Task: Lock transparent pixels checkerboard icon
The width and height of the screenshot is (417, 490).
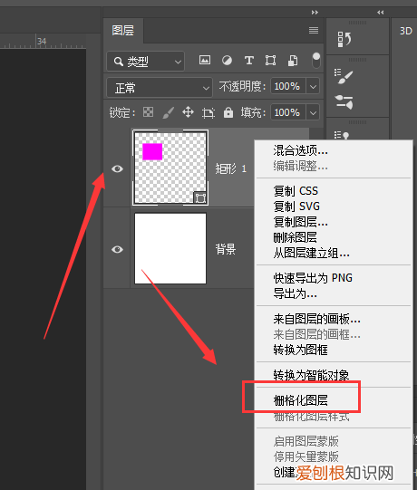Action: 148,112
